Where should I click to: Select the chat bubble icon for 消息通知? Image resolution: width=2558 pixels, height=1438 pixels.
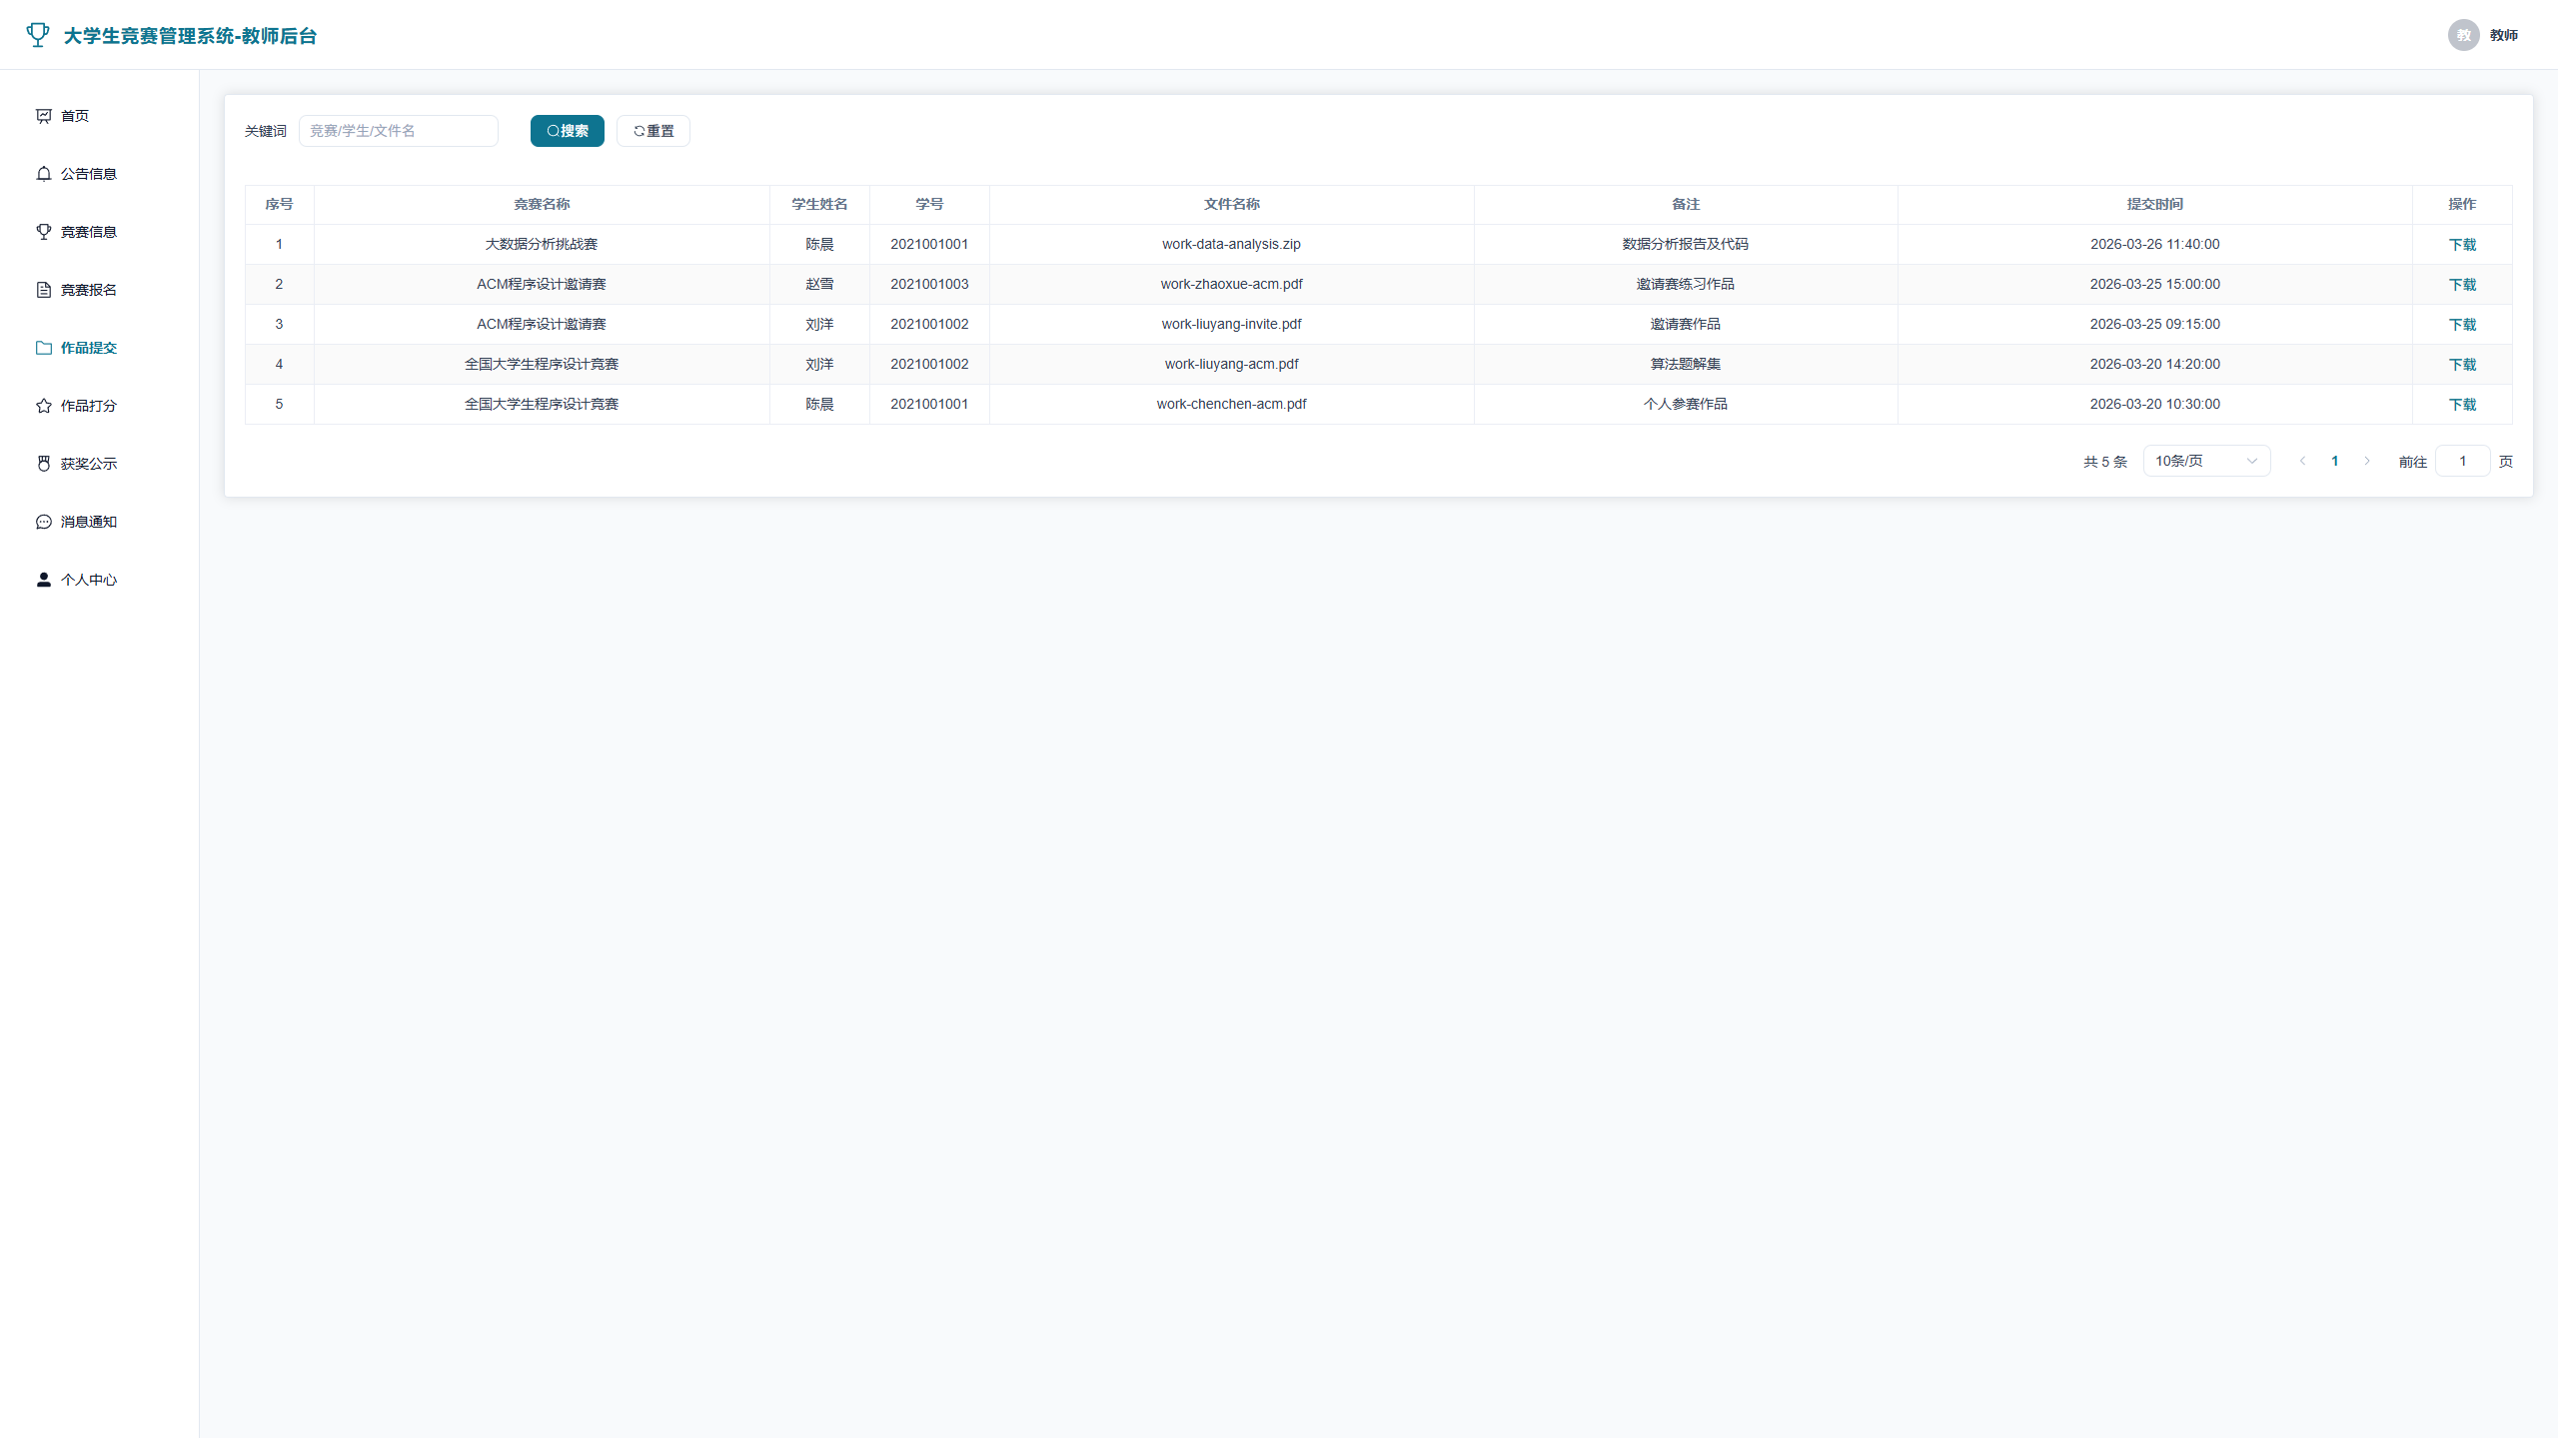[44, 522]
